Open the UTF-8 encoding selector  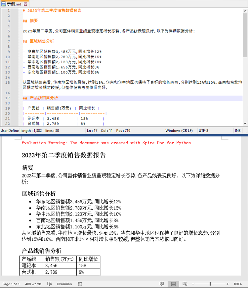[203, 130]
